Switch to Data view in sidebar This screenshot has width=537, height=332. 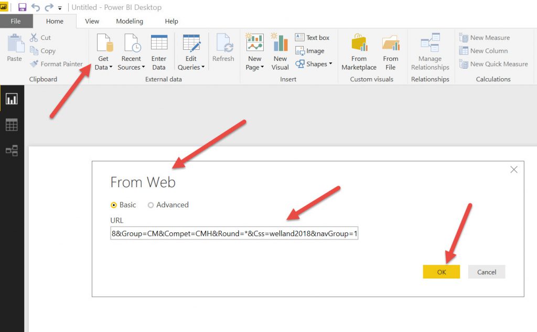pos(12,125)
